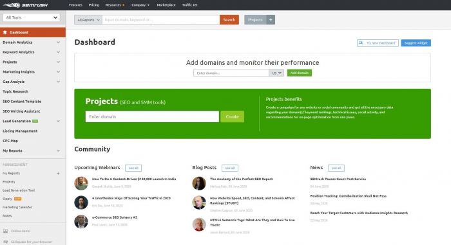The image size is (451, 245).
Task: Click Create project button
Action: point(233,116)
